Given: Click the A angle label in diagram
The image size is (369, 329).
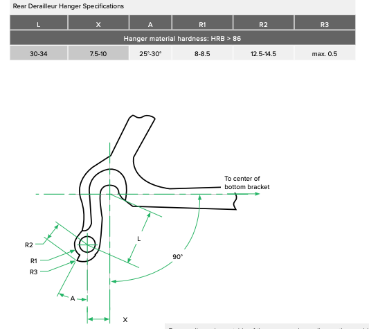Looking at the screenshot, I should coord(73,299).
